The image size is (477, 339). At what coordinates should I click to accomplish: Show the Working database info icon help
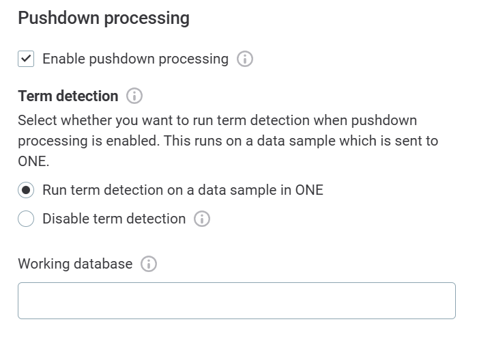[x=149, y=264]
